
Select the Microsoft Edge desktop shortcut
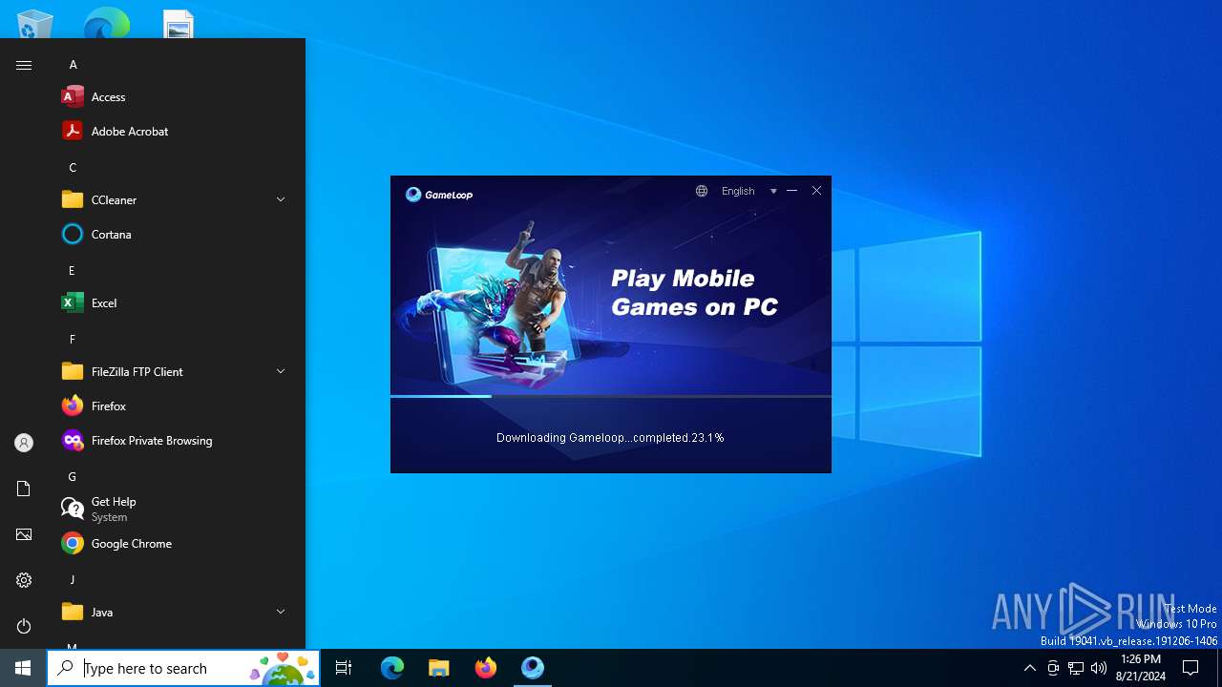tap(106, 23)
